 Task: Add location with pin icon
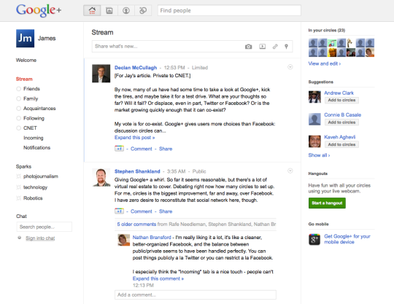tap(286, 47)
